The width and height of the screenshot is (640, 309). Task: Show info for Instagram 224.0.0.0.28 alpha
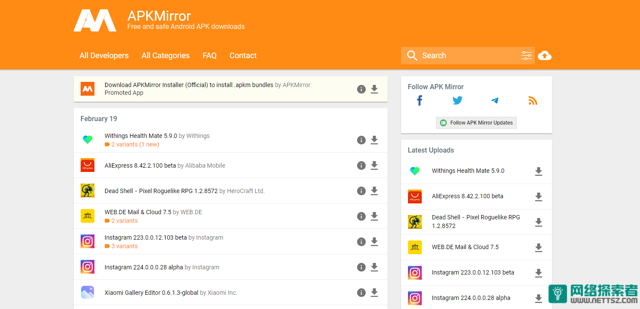click(x=361, y=267)
